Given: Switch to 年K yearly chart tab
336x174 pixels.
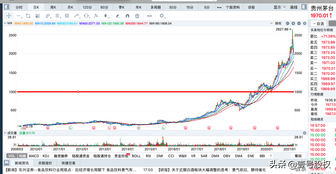Looking at the screenshot, I should pyautogui.click(x=139, y=7).
